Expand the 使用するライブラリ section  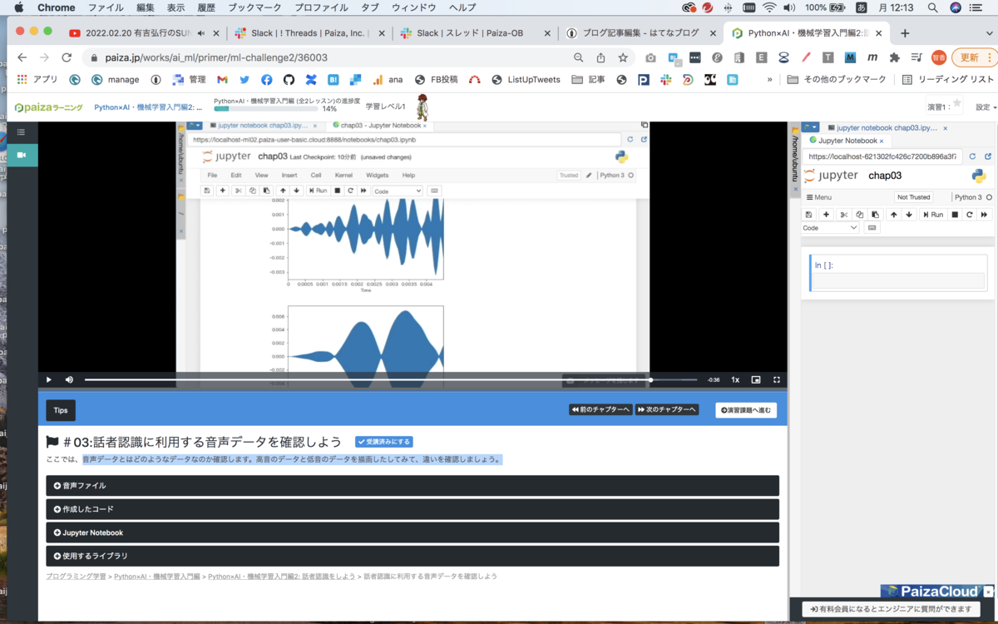tap(413, 556)
